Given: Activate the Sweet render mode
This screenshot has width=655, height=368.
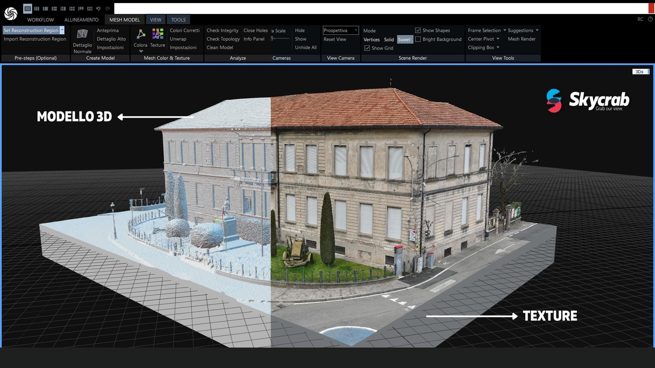Looking at the screenshot, I should click(x=404, y=39).
